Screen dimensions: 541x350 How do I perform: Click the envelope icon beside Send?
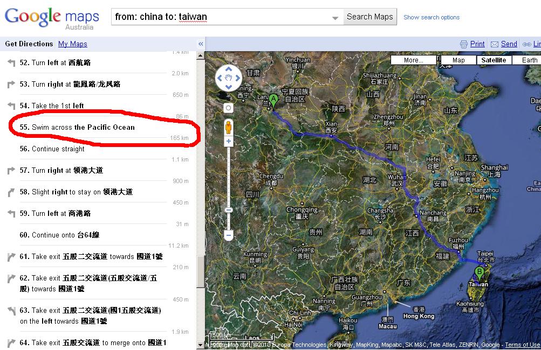[x=495, y=44]
